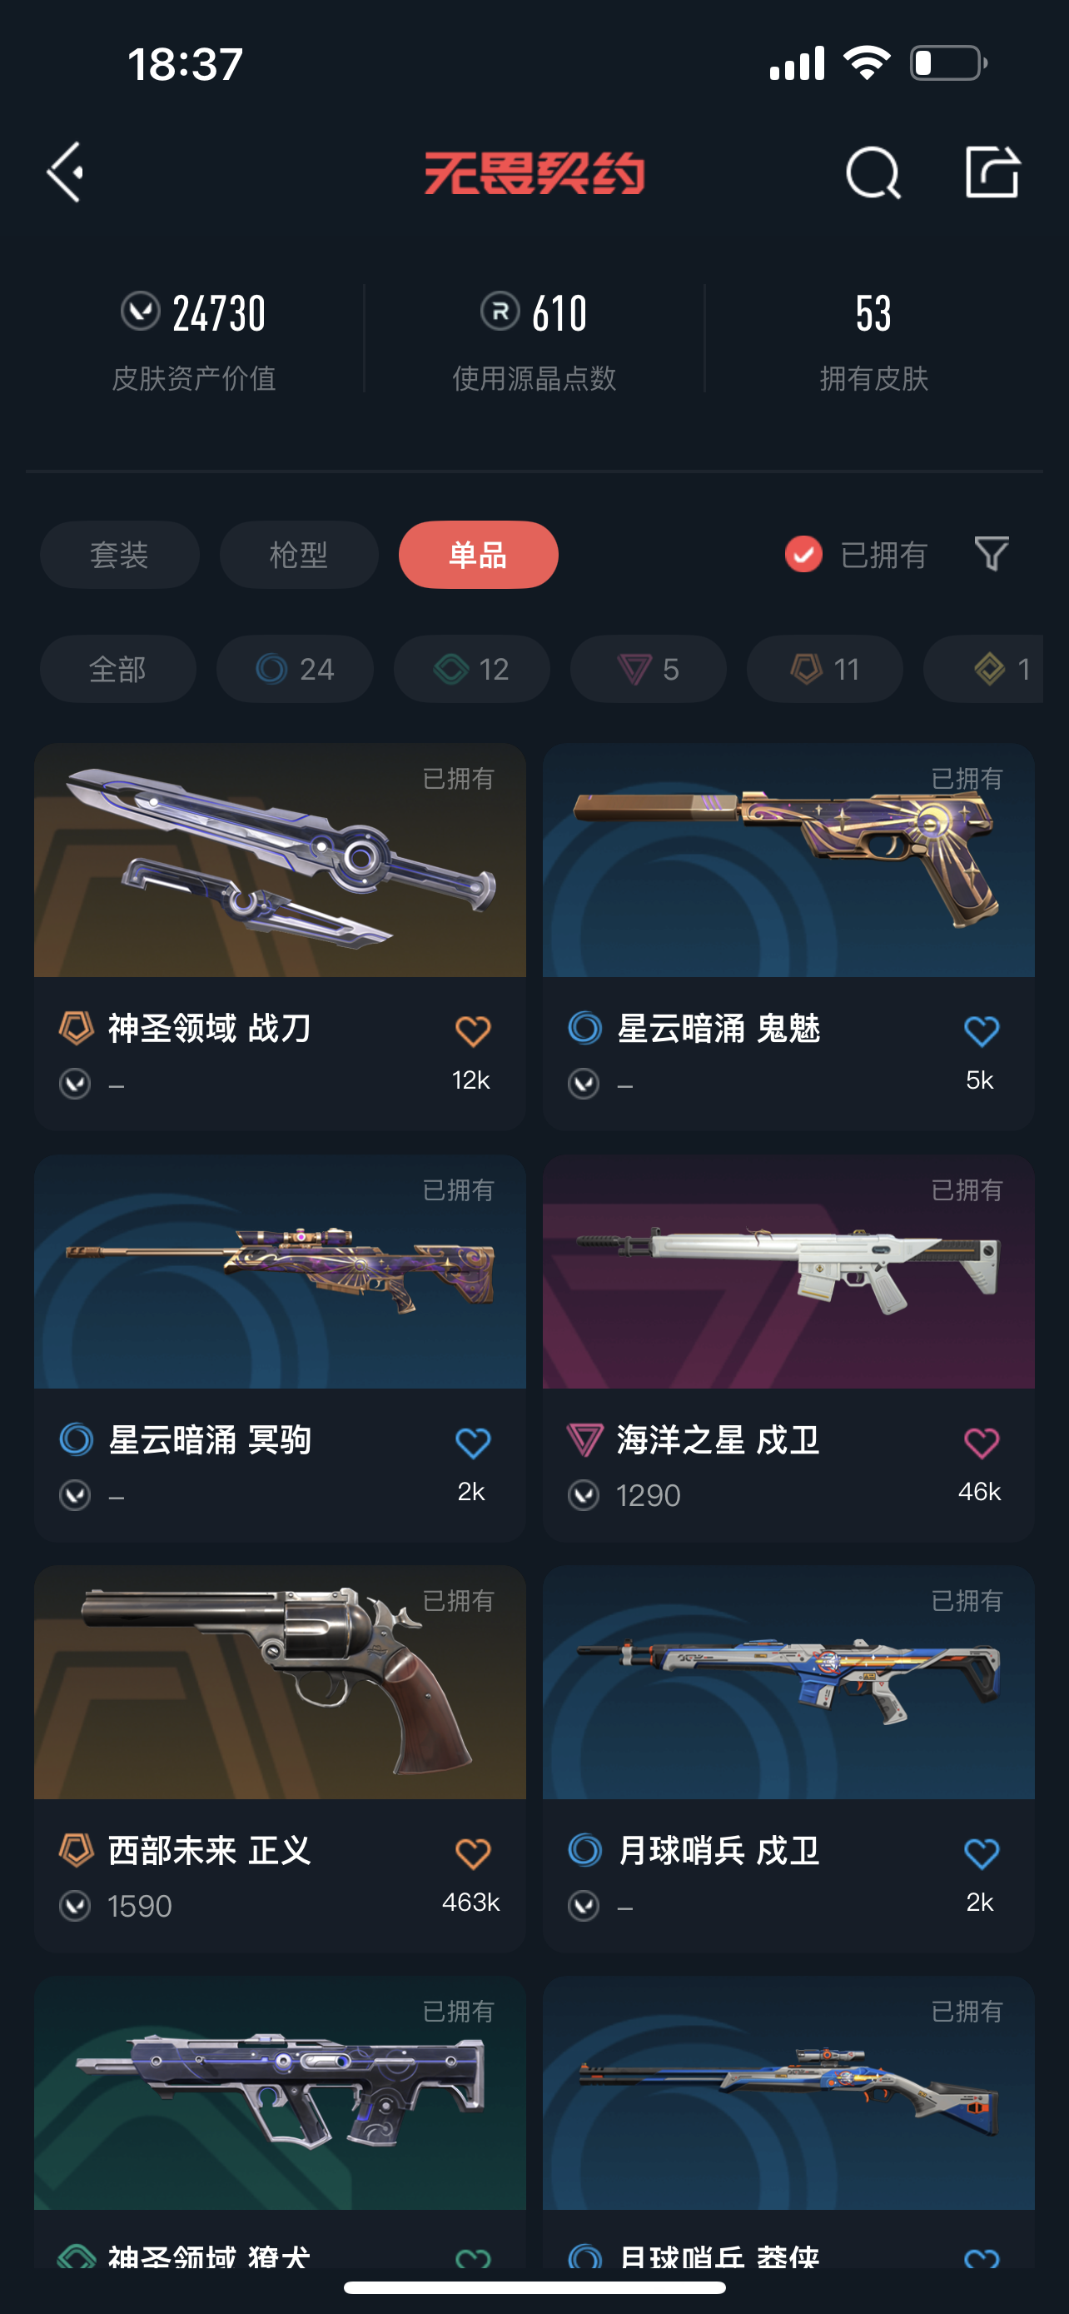Toggle heart on 神圣领域 战刀

(x=472, y=1030)
